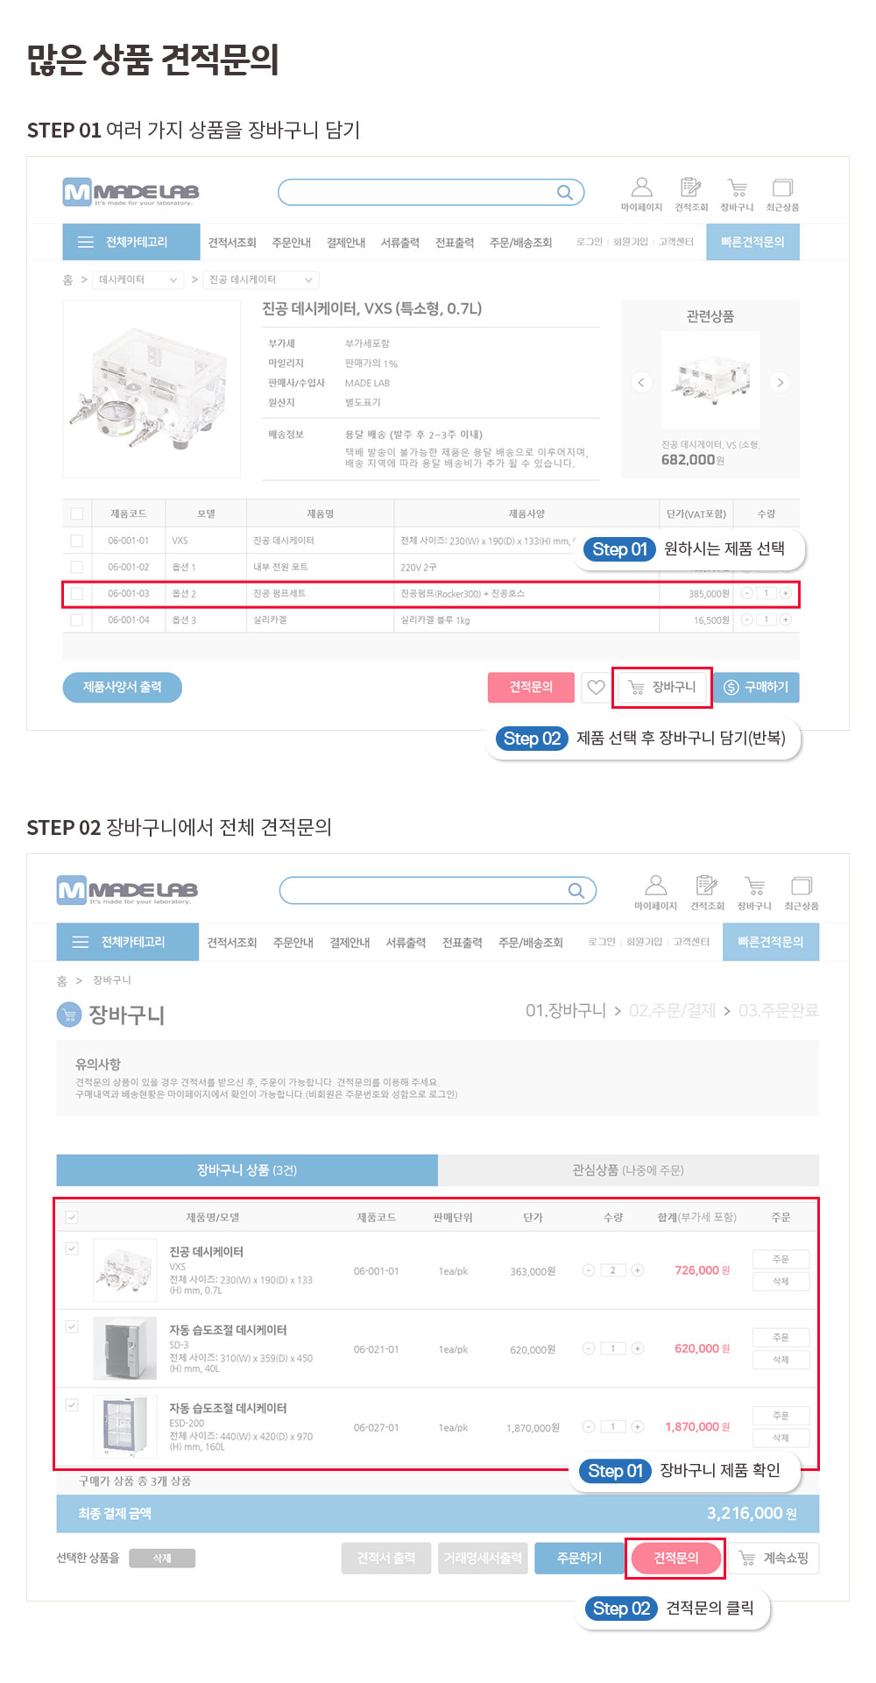
Task: Check the box for product 06-001-03
Action: click(x=76, y=593)
